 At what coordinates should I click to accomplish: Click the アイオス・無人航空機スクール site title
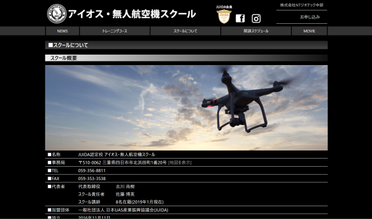click(132, 14)
